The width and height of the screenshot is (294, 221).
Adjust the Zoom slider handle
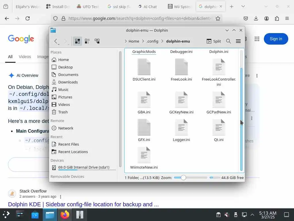pyautogui.click(x=183, y=178)
